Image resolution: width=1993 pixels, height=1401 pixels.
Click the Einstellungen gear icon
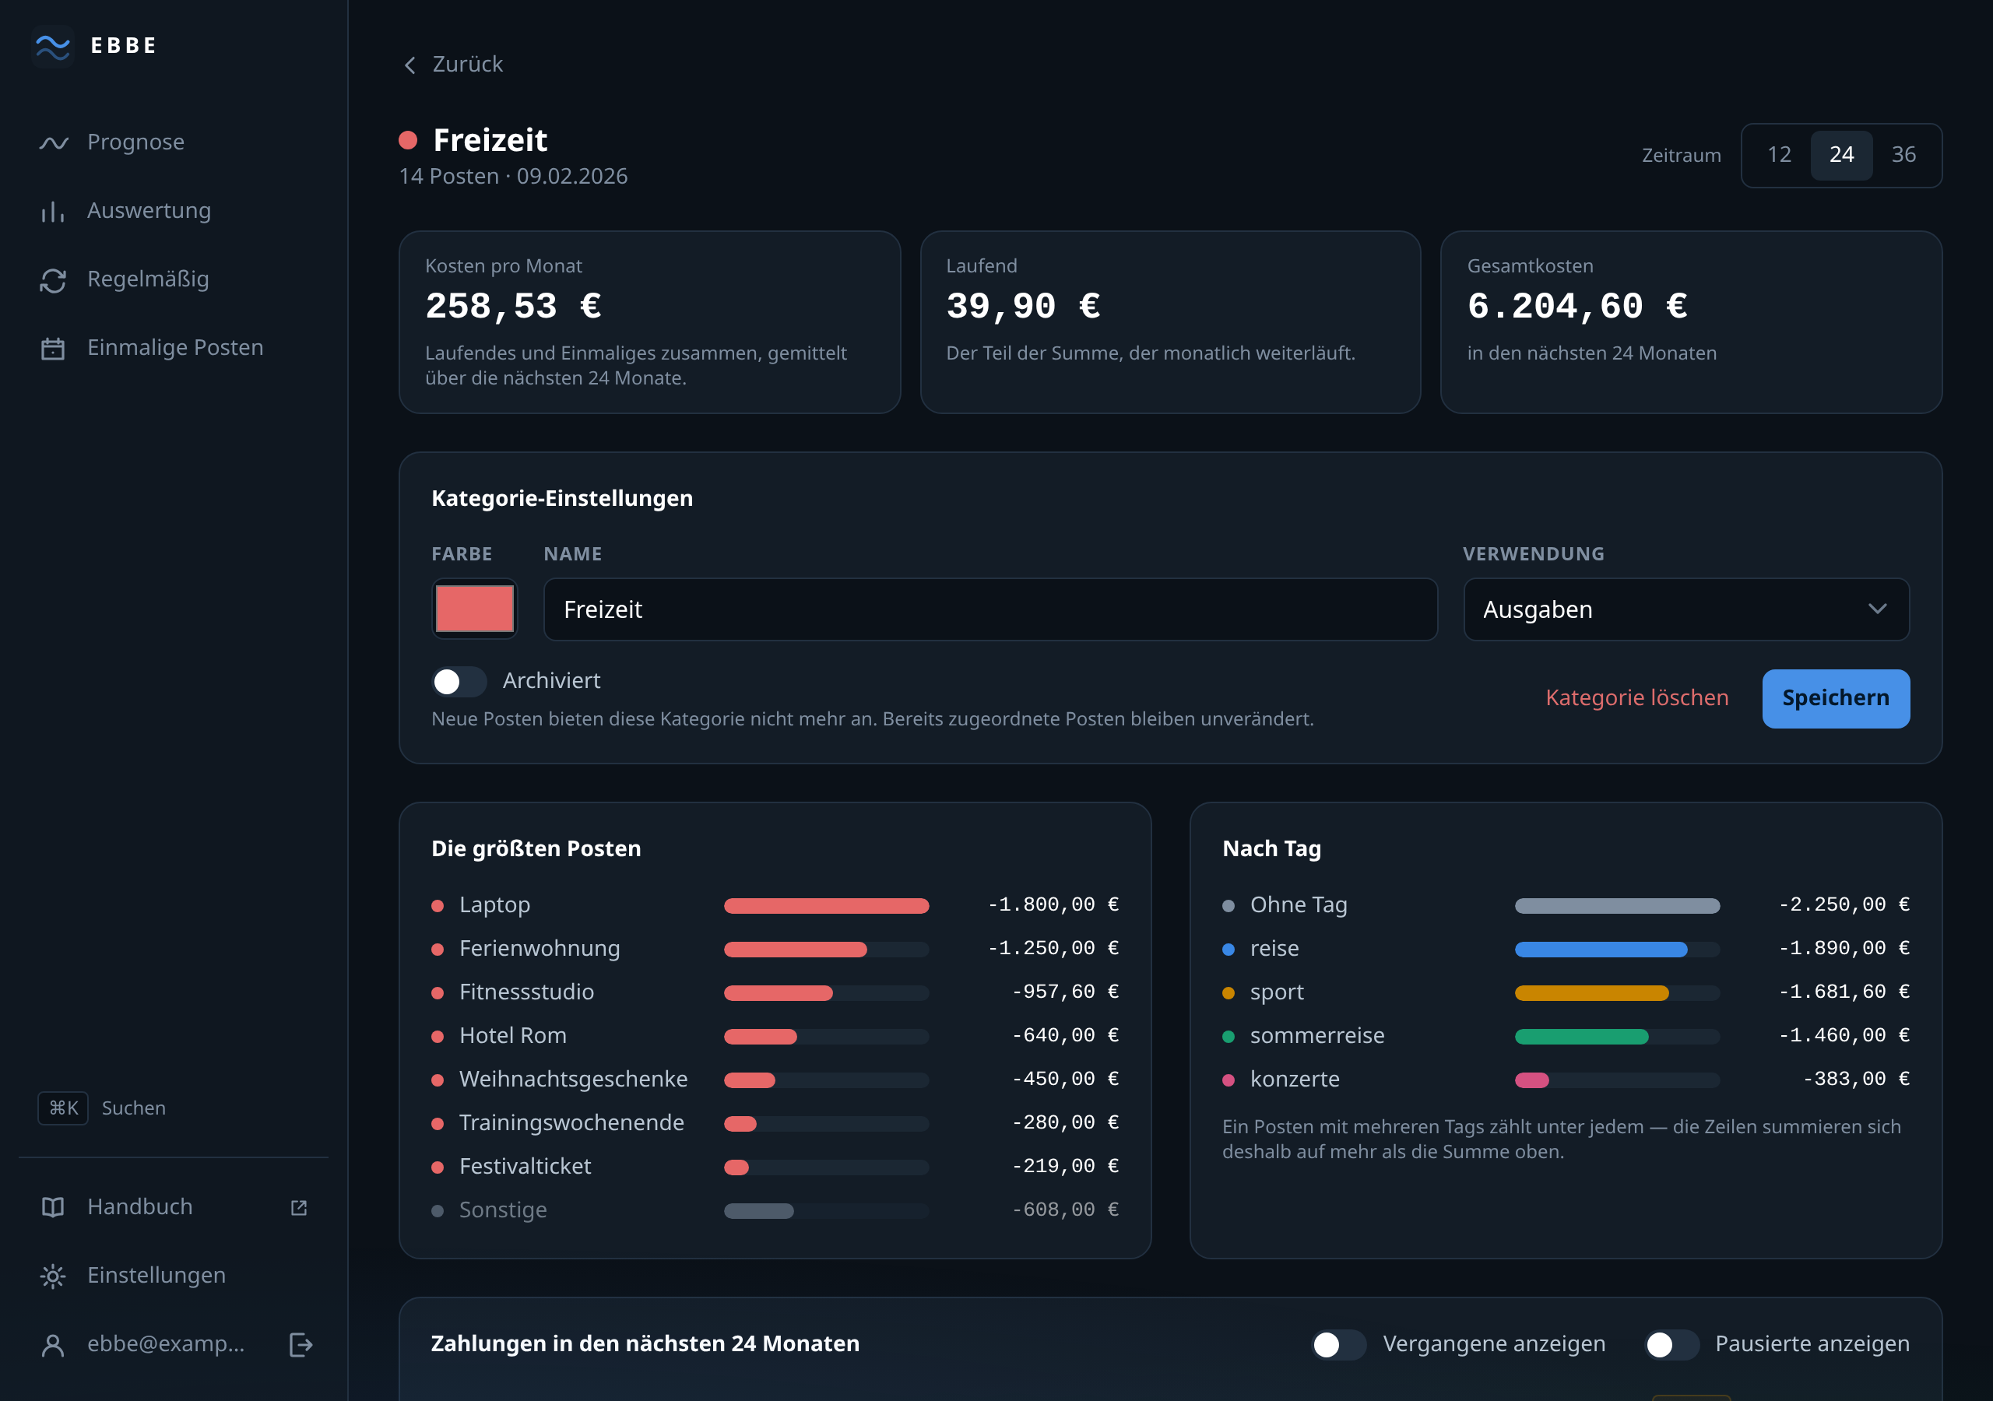click(53, 1276)
